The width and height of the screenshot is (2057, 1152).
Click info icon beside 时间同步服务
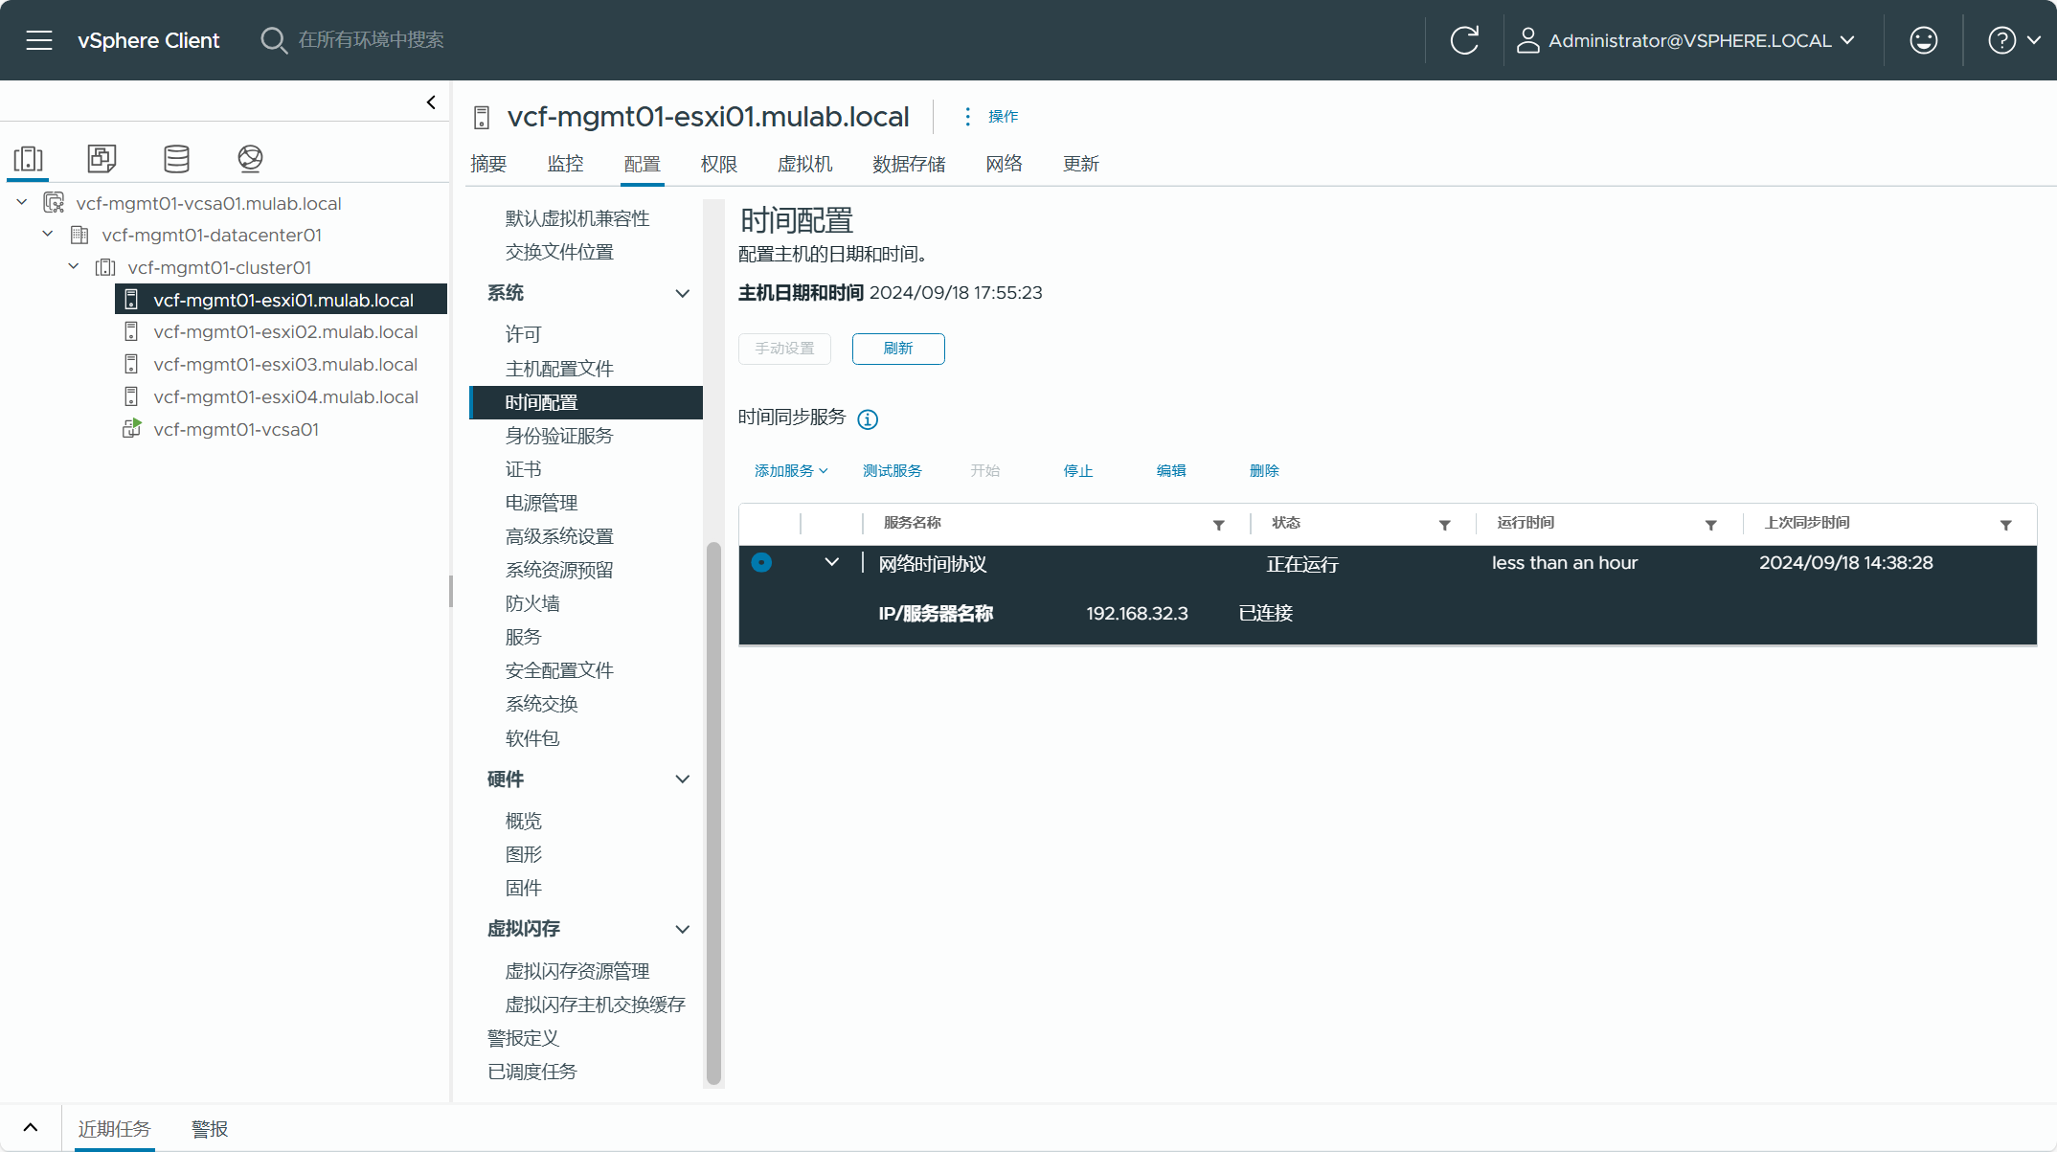868,419
